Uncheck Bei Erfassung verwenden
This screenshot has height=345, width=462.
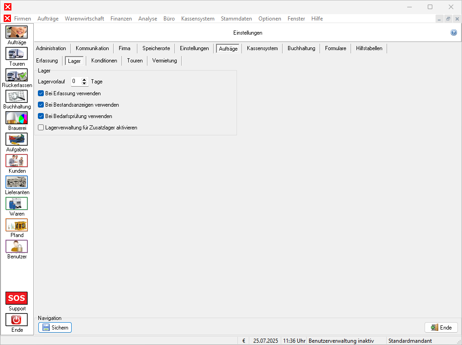point(41,93)
